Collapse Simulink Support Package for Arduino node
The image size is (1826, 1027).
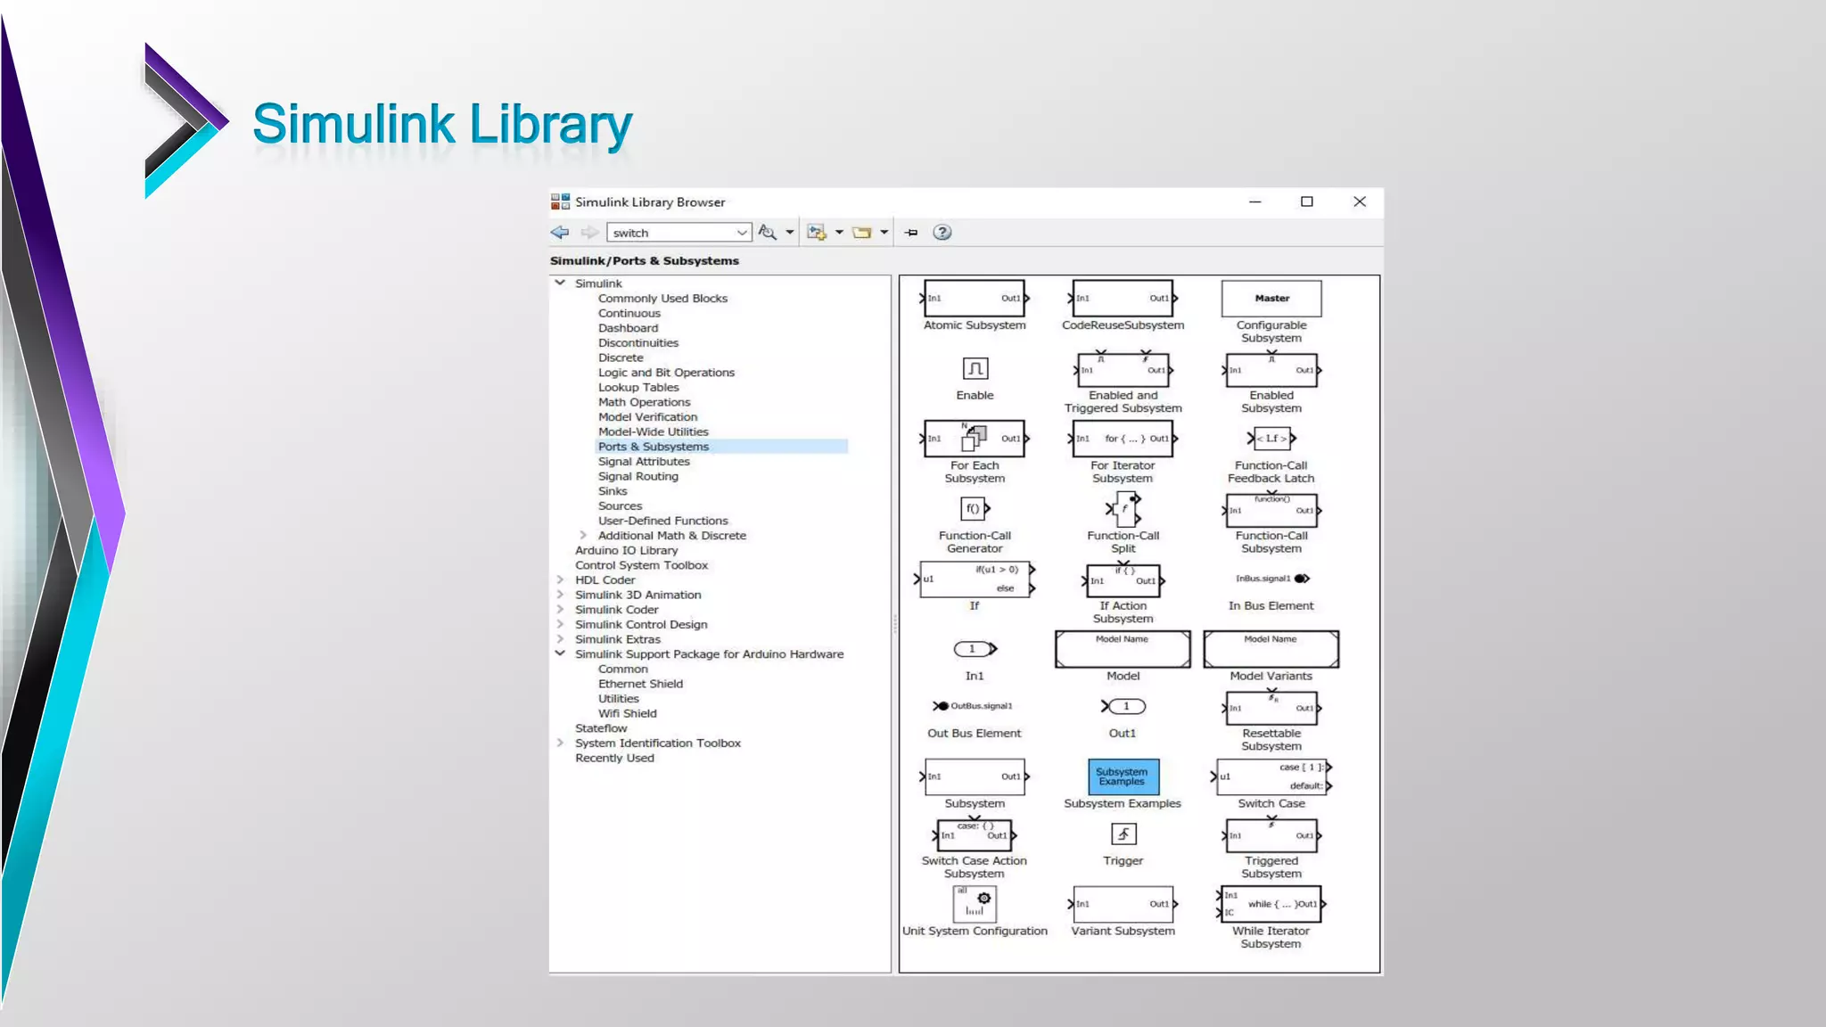[x=560, y=653]
